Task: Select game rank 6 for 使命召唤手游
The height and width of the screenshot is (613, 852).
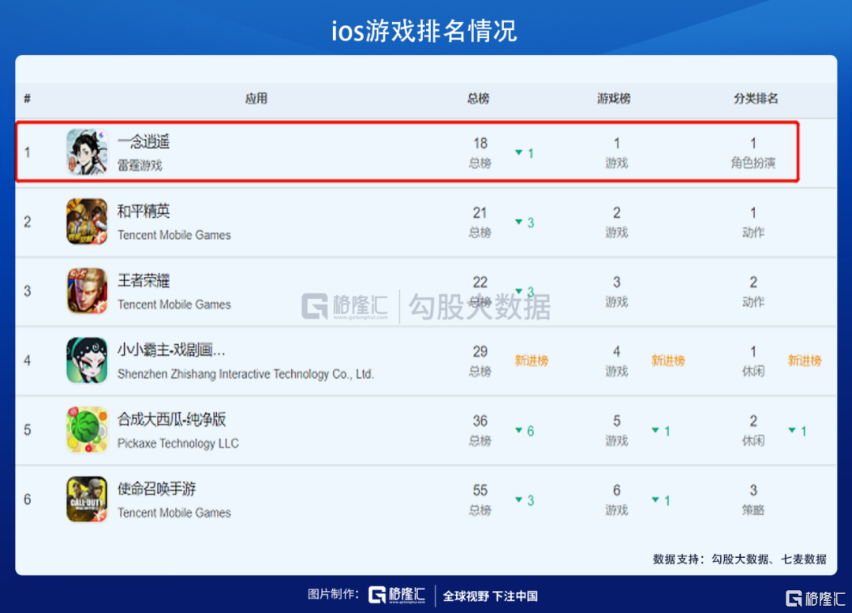Action: (x=617, y=491)
